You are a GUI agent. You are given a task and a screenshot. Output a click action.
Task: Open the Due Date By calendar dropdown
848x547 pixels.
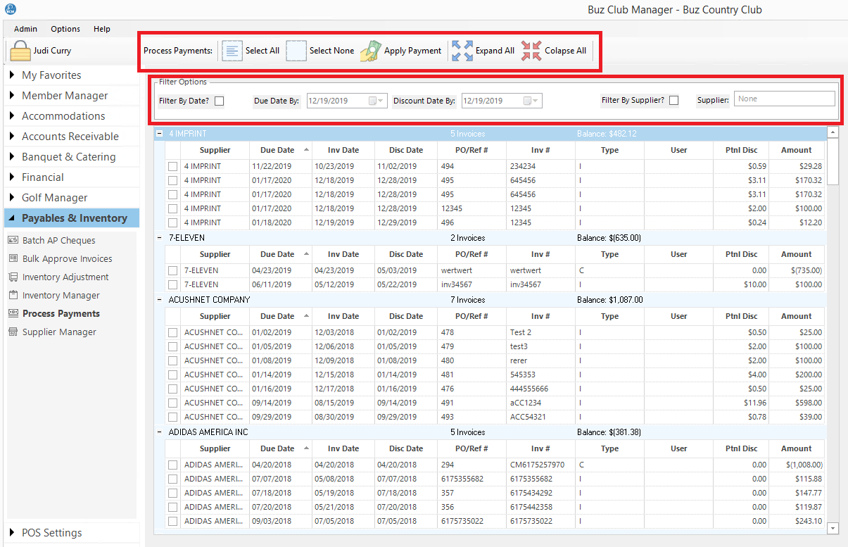(x=378, y=101)
